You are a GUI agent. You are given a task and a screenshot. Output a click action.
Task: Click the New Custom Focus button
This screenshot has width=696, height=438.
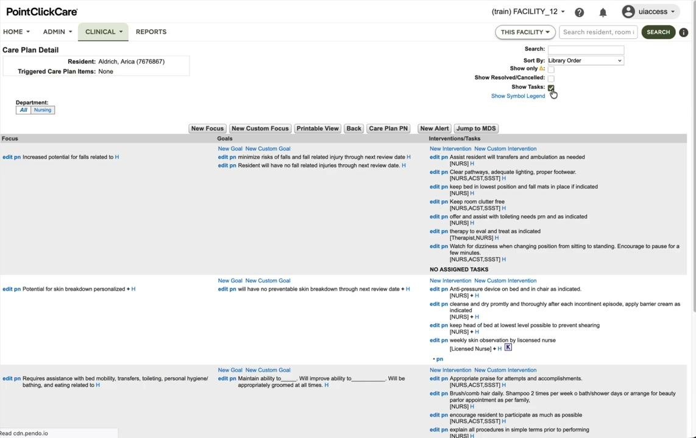(x=260, y=128)
